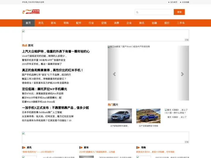
Task: Open broken image 看完《浪姐》，迷上了 CR-V
Action: [x=176, y=111]
